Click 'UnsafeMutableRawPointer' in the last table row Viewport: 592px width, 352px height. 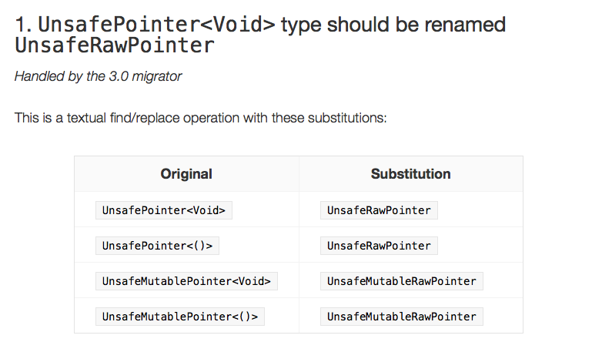point(401,317)
